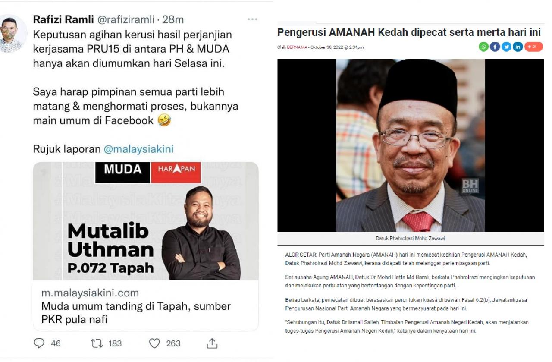
Task: Like the tweet with heart icon
Action: click(154, 343)
